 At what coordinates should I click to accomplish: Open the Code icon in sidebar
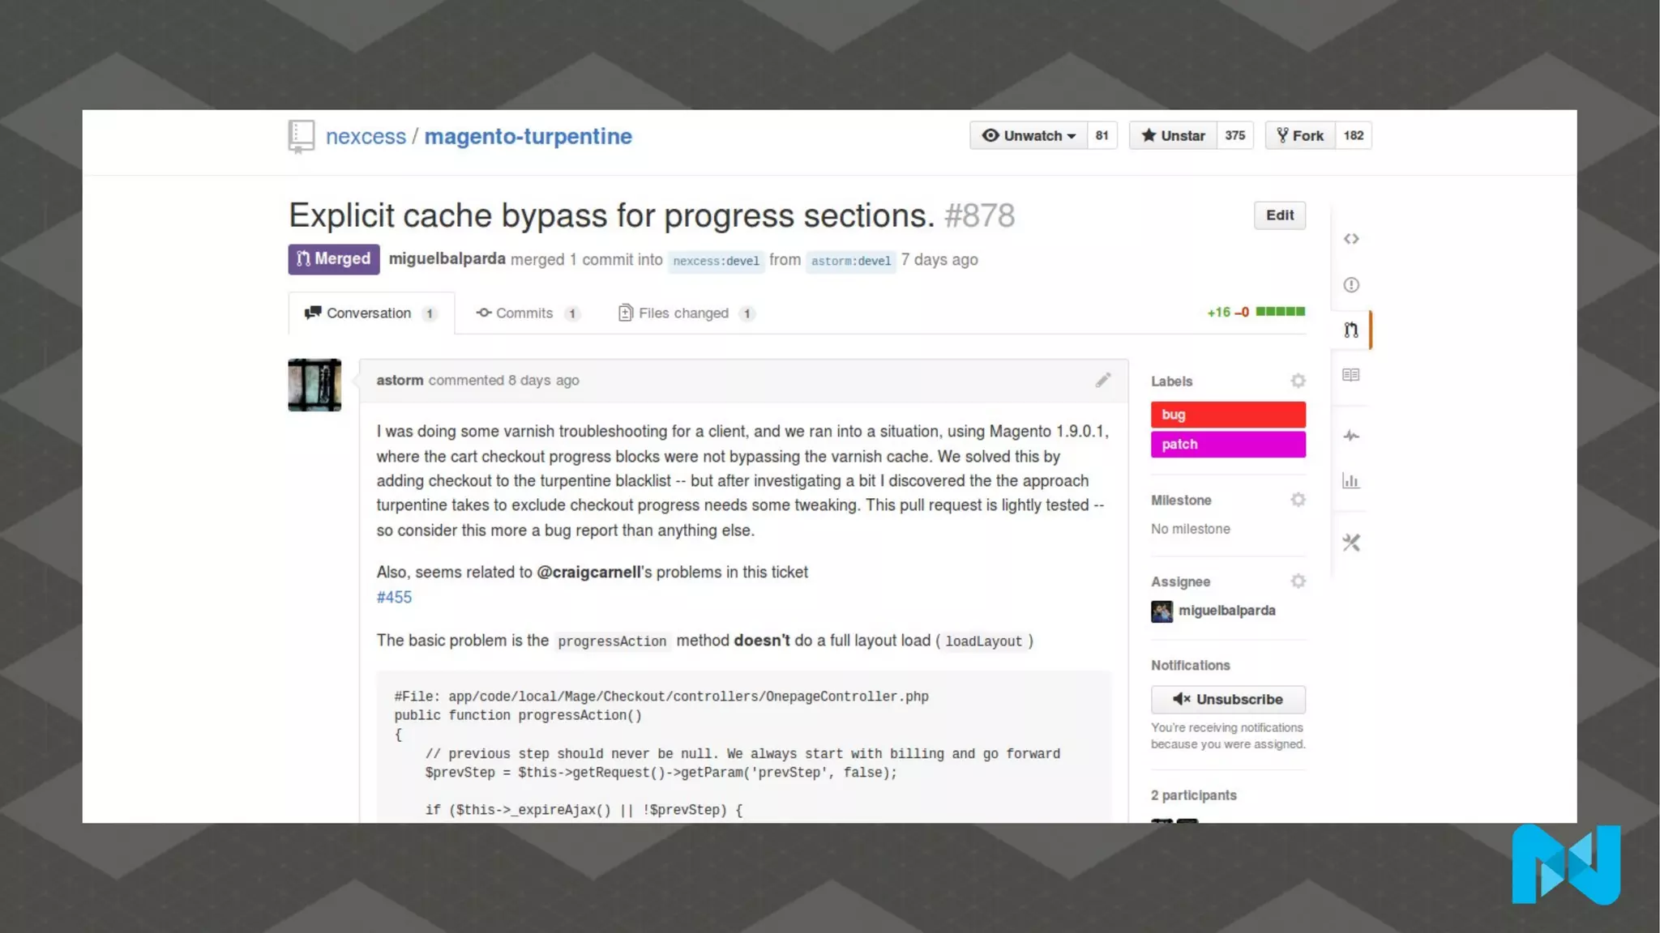pyautogui.click(x=1350, y=239)
